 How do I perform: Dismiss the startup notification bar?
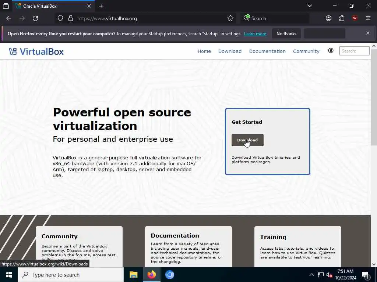(368, 33)
